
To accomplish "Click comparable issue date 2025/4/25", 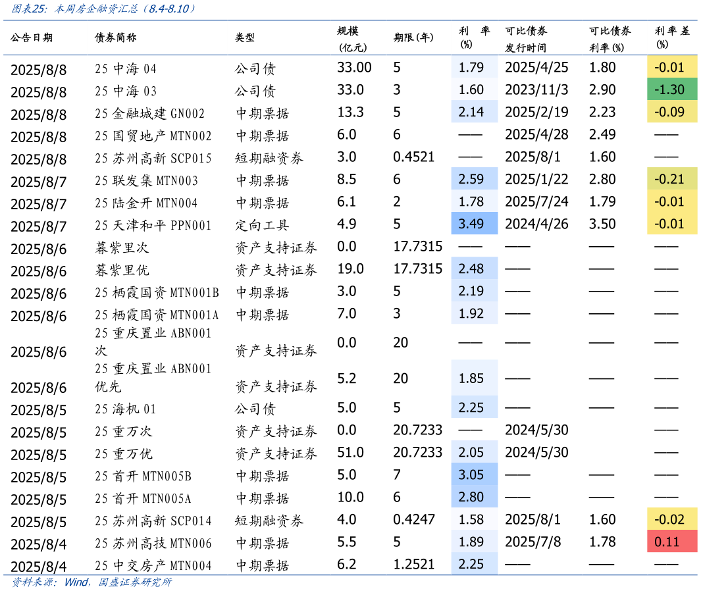I will (x=536, y=68).
